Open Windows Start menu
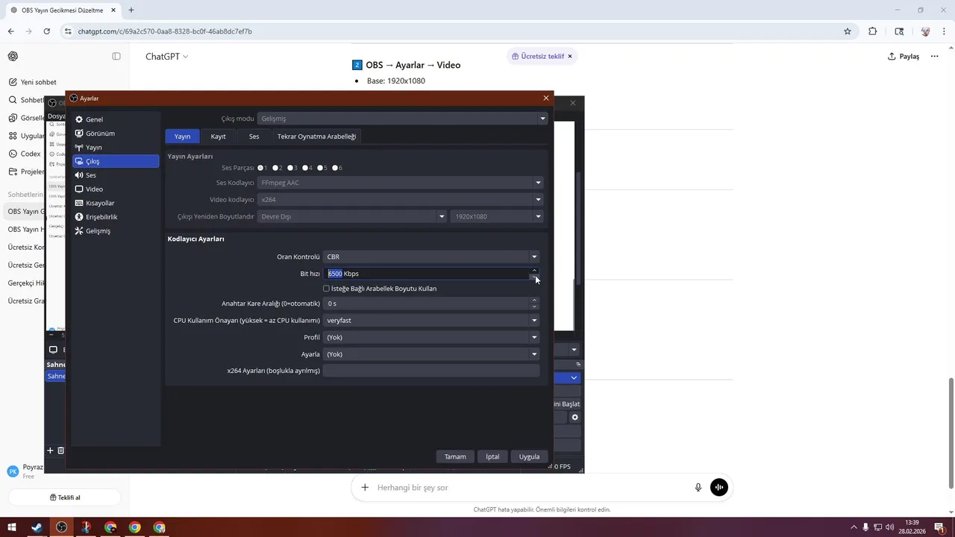The image size is (955, 537). click(x=12, y=527)
